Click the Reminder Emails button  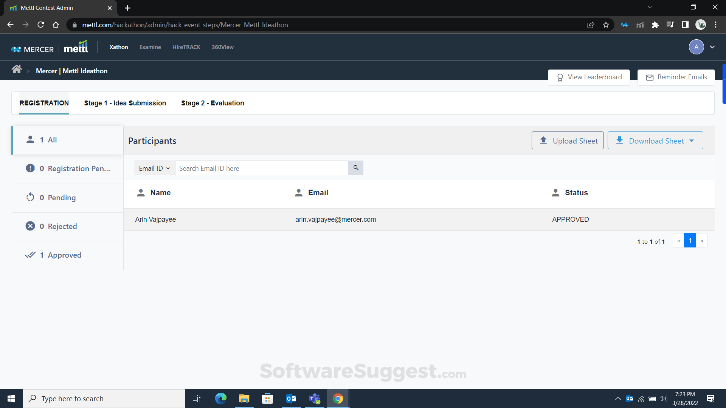click(x=676, y=77)
